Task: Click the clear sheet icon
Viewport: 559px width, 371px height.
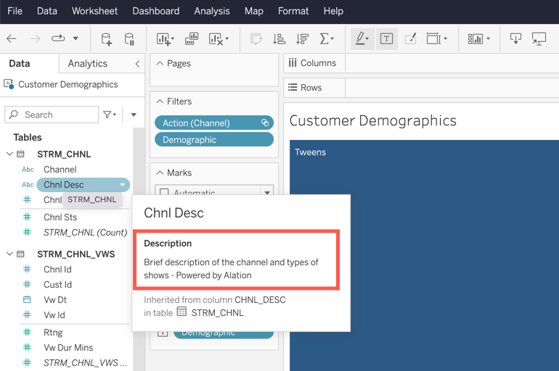Action: 219,39
